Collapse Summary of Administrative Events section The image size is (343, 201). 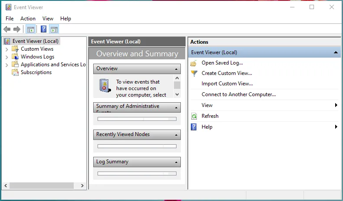pos(176,108)
